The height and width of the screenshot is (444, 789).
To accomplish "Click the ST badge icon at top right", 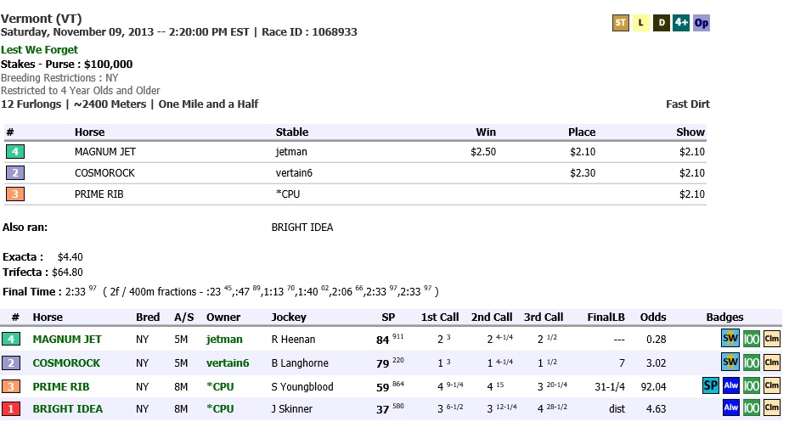I will (621, 23).
